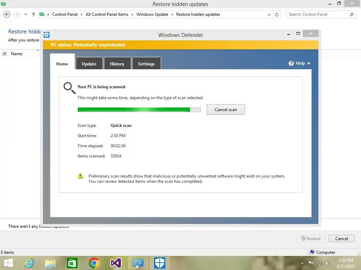Viewport: 361px width, 270px height.
Task: Click the Cancel scan button
Action: coord(226,110)
